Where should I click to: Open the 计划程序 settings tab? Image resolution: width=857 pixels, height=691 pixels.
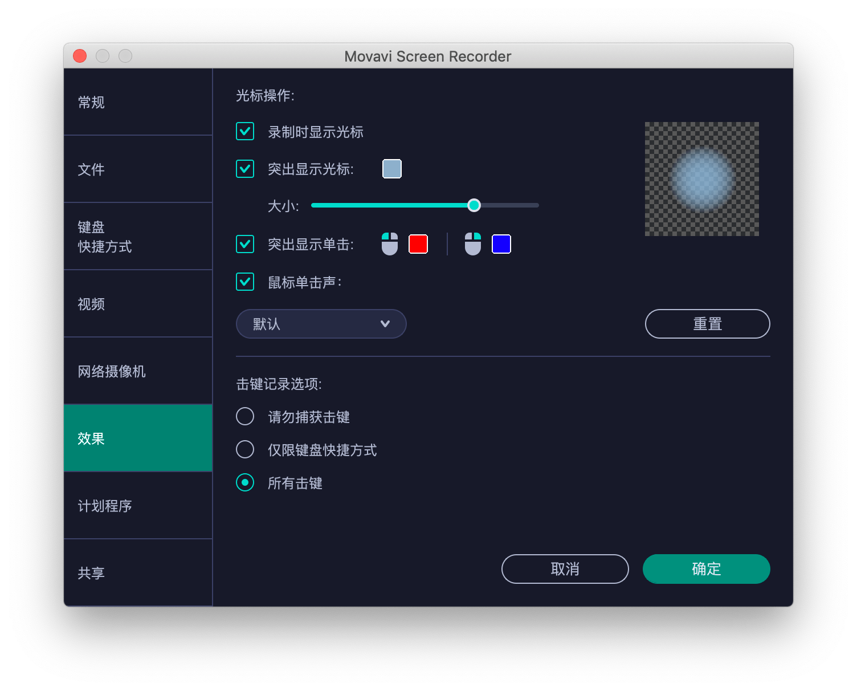pyautogui.click(x=138, y=506)
